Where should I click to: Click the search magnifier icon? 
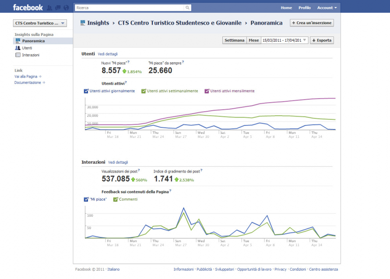tap(187, 8)
